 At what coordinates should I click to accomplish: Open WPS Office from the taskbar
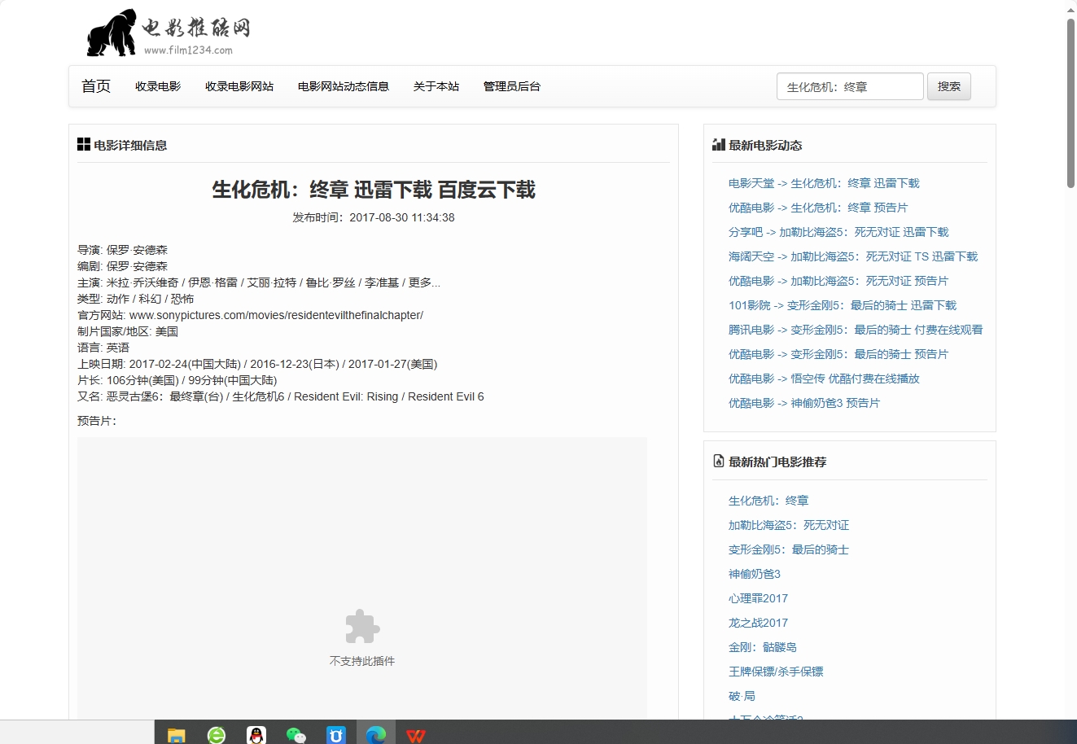tap(416, 733)
